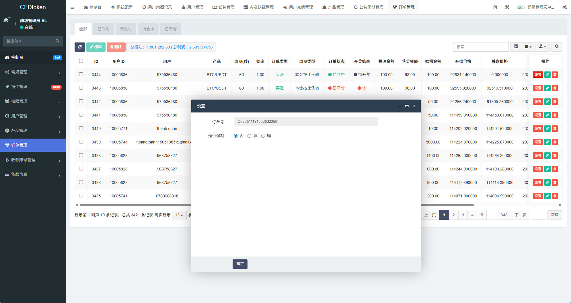This screenshot has width=571, height=303.
Task: Delete order 3443 using the trash icon
Action: [555, 88]
